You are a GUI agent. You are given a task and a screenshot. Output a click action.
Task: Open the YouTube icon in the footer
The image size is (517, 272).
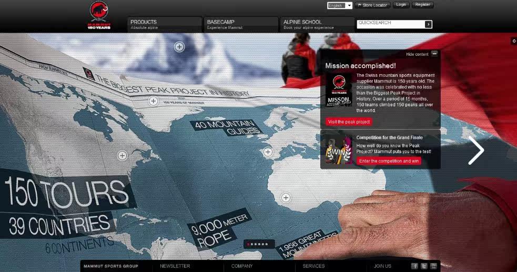(433, 266)
